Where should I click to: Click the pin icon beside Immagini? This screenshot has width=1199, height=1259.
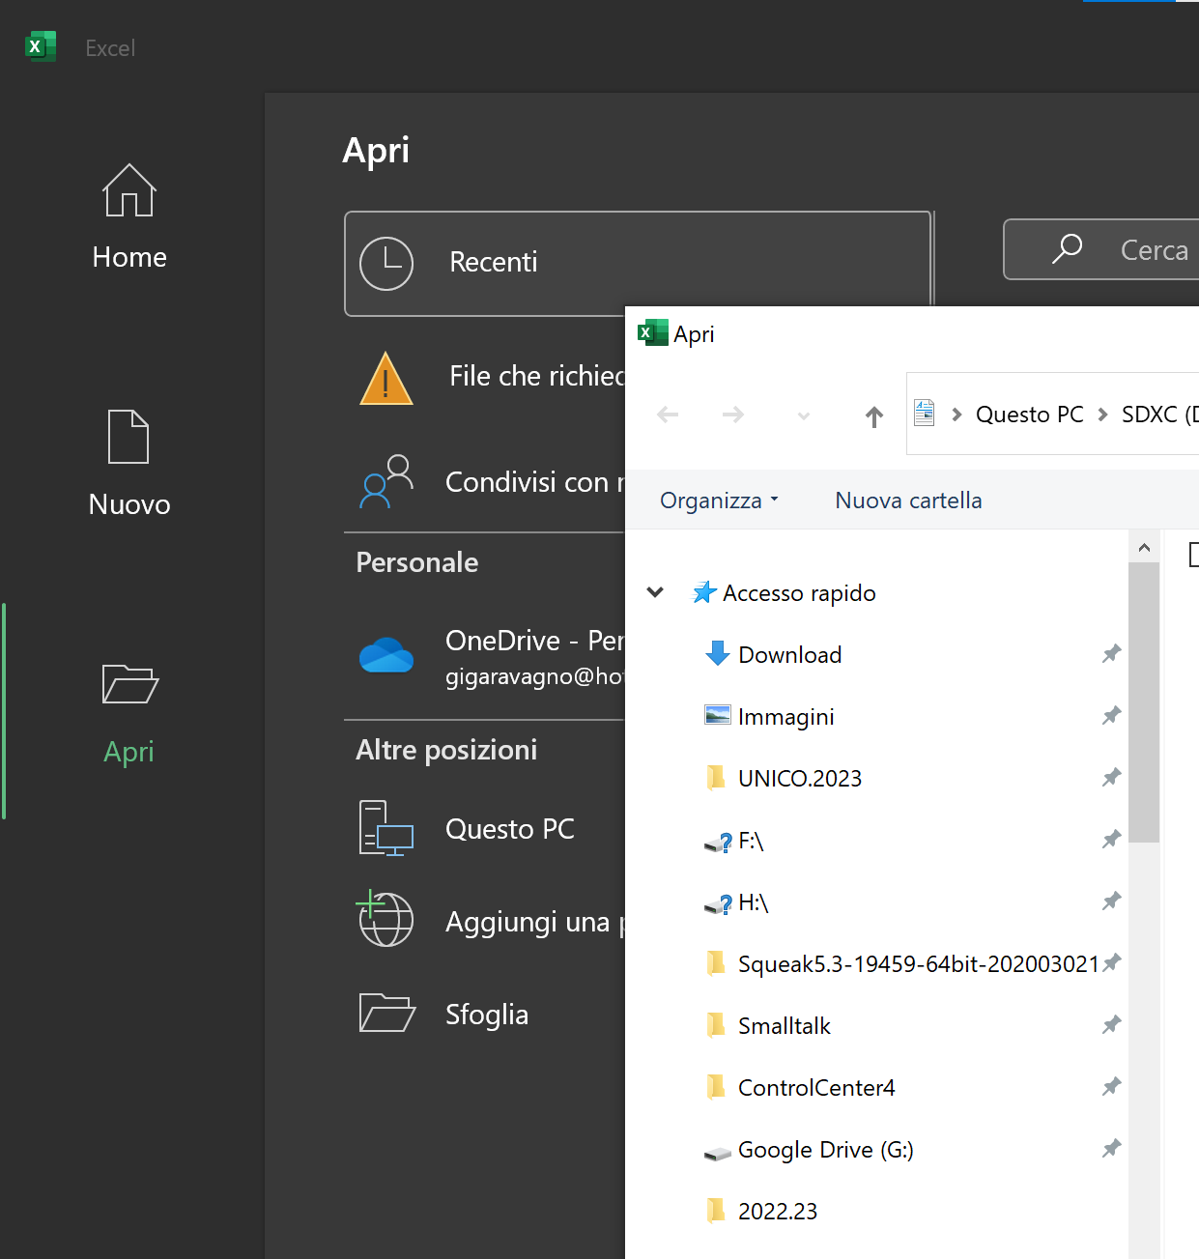click(x=1111, y=716)
